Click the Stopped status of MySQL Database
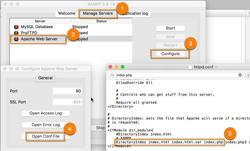This screenshot has height=151, width=250. [80, 27]
